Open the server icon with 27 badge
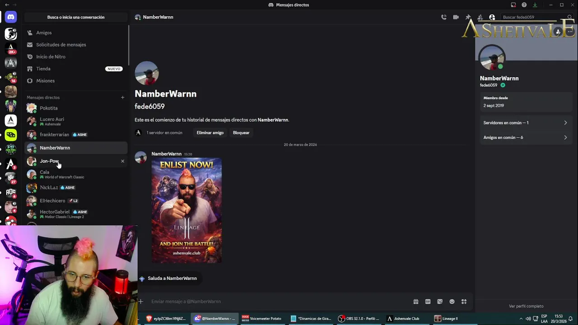This screenshot has width=578, height=325. [11, 178]
